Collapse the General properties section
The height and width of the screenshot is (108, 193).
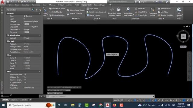pos(40,13)
